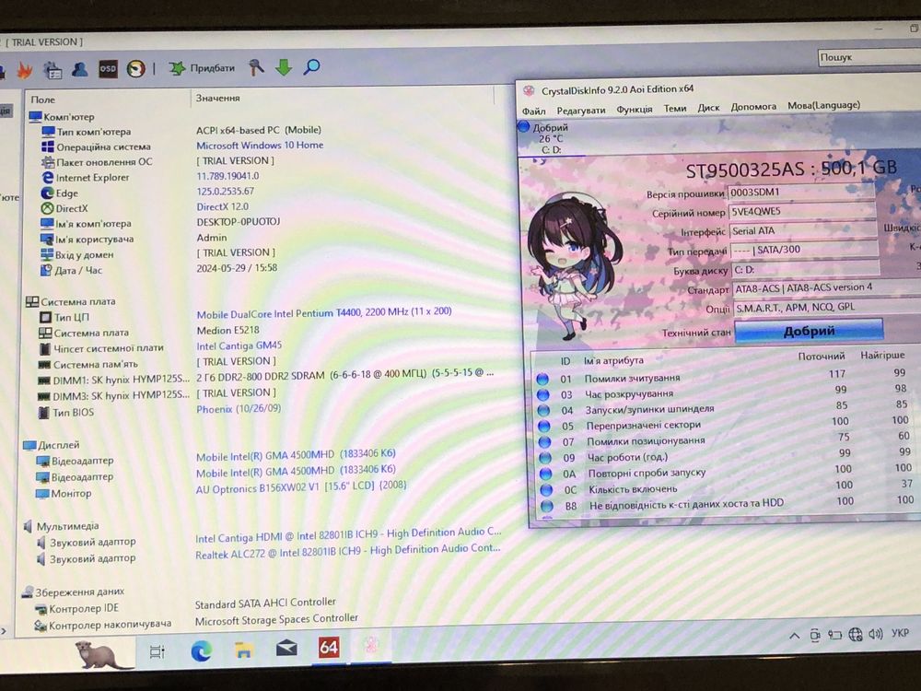Select the Збереження даних group header
Viewport: 921px width, 691px height.
point(73,591)
